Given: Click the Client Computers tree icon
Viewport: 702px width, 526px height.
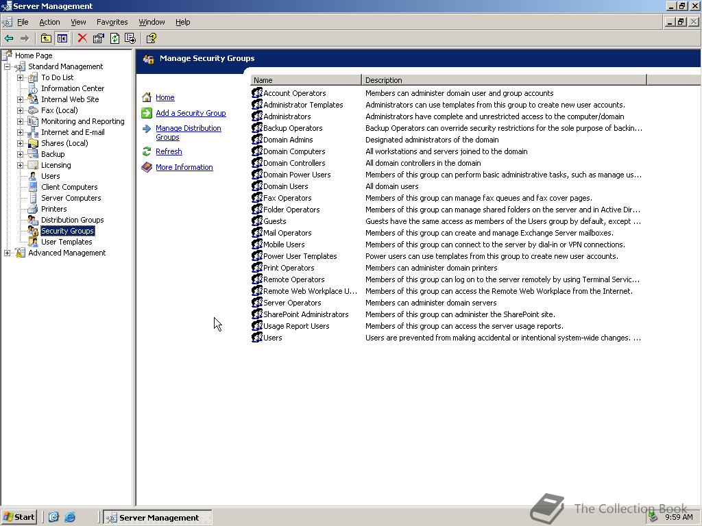Looking at the screenshot, I should tap(33, 187).
